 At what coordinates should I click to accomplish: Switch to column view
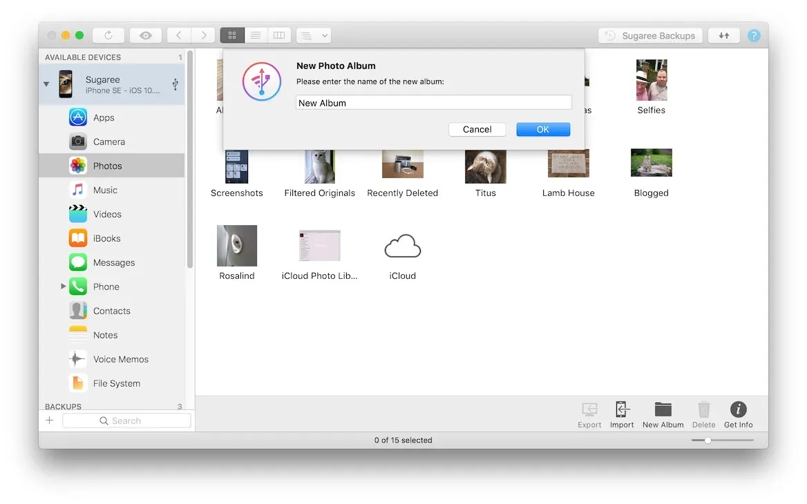click(x=278, y=35)
